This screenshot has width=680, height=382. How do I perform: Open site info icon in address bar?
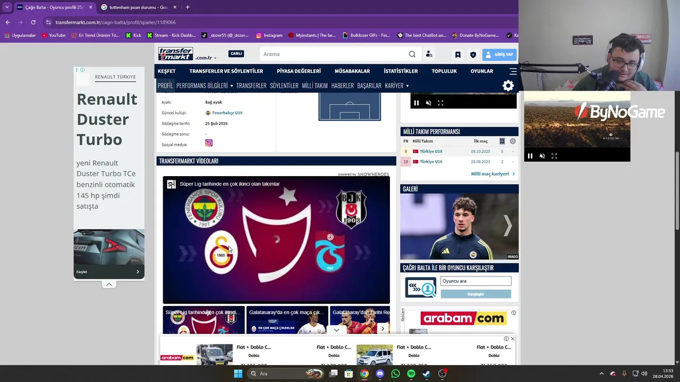(x=48, y=22)
